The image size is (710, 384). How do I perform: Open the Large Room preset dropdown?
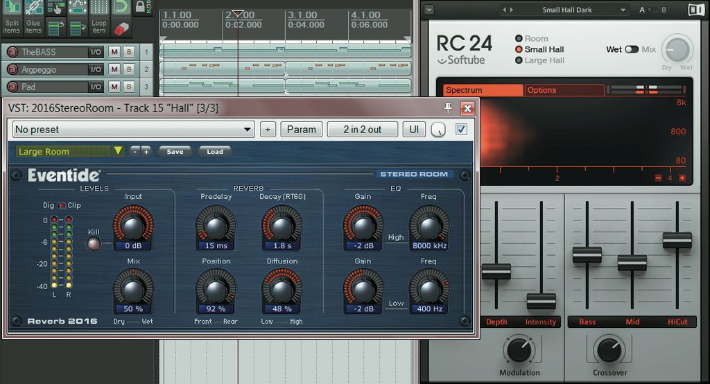point(70,151)
